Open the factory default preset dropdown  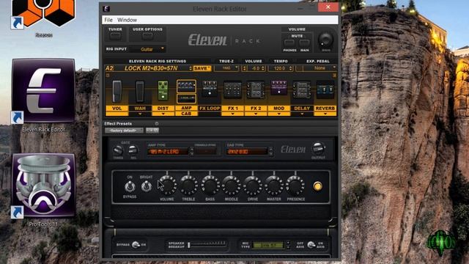(124, 131)
